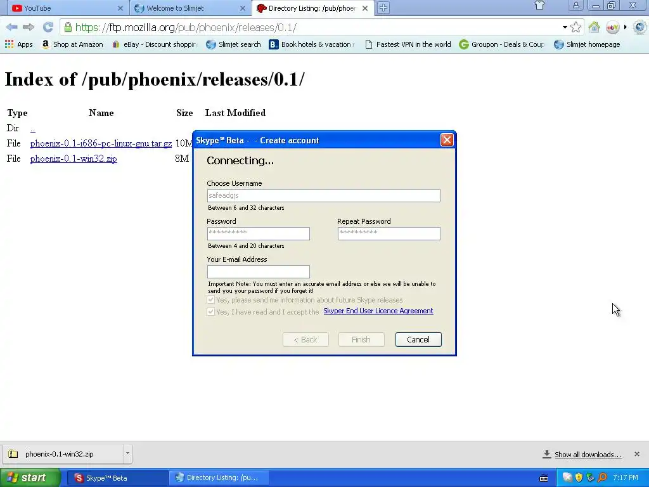The height and width of the screenshot is (487, 649).
Task: Open the home page icon
Action: point(594,27)
